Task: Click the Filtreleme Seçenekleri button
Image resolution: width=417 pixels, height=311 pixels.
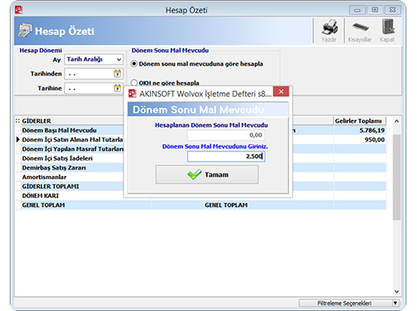Action: [345, 303]
